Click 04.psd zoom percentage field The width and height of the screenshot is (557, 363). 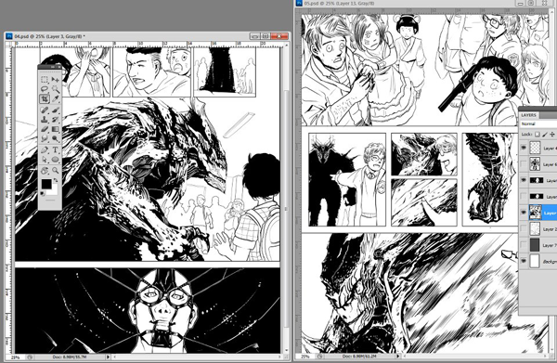[x=15, y=357]
